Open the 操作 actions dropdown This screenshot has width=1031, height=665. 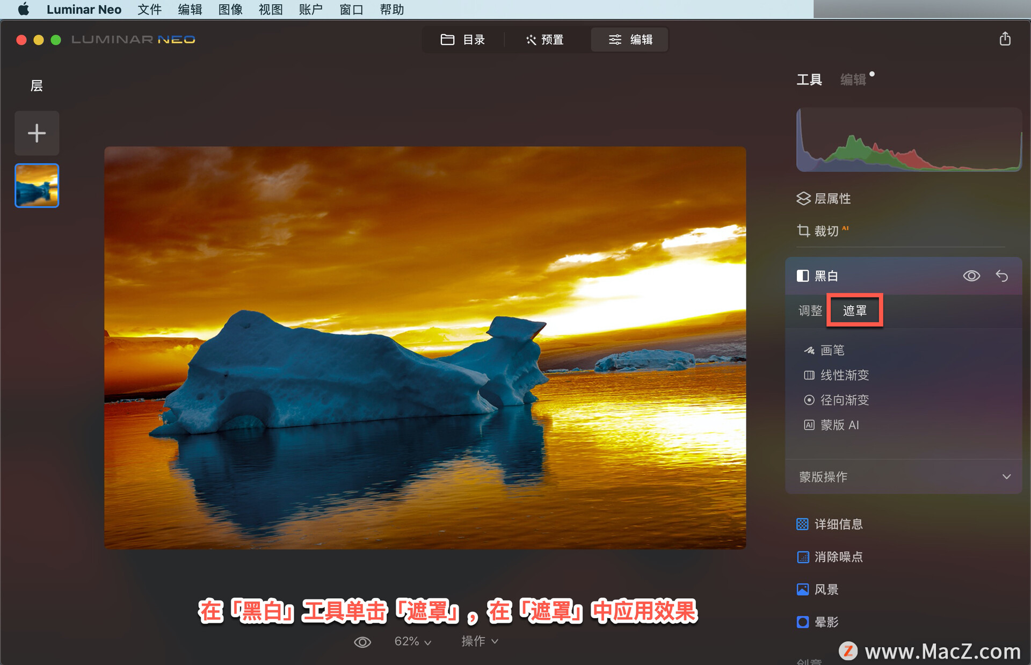[480, 641]
